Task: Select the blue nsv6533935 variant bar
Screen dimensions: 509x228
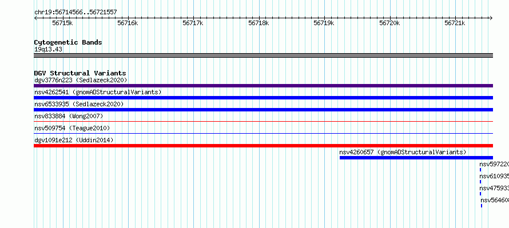Action: [x=263, y=110]
